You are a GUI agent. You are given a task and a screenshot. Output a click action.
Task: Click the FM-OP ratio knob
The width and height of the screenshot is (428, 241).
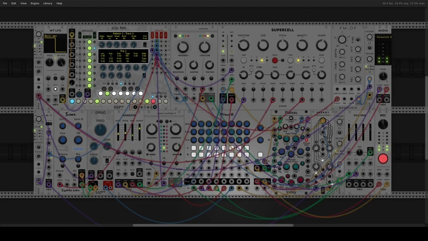tap(342, 40)
